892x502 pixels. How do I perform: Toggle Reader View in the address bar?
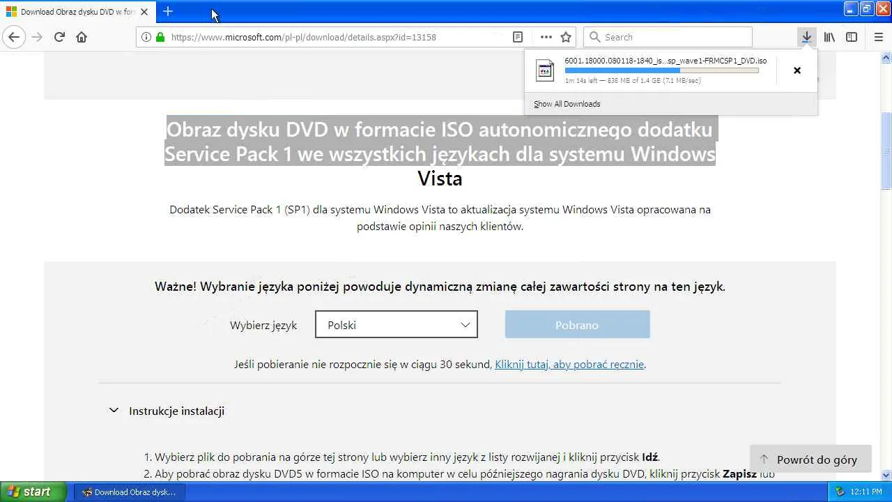[518, 37]
